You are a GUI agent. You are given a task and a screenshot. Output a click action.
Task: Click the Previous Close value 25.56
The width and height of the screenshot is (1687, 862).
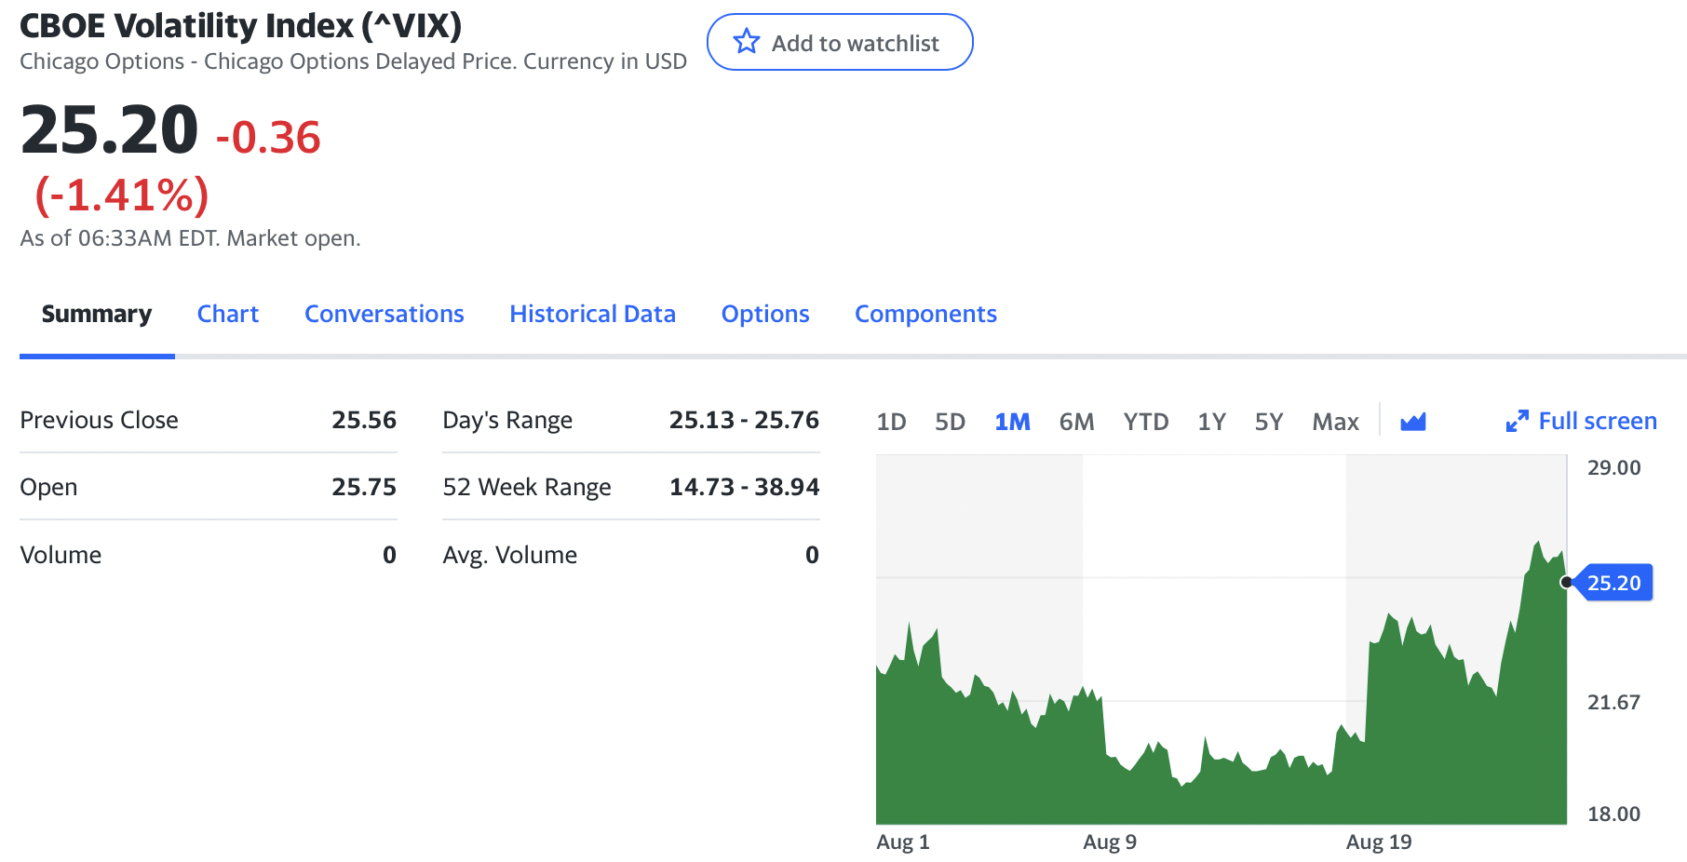coord(364,420)
